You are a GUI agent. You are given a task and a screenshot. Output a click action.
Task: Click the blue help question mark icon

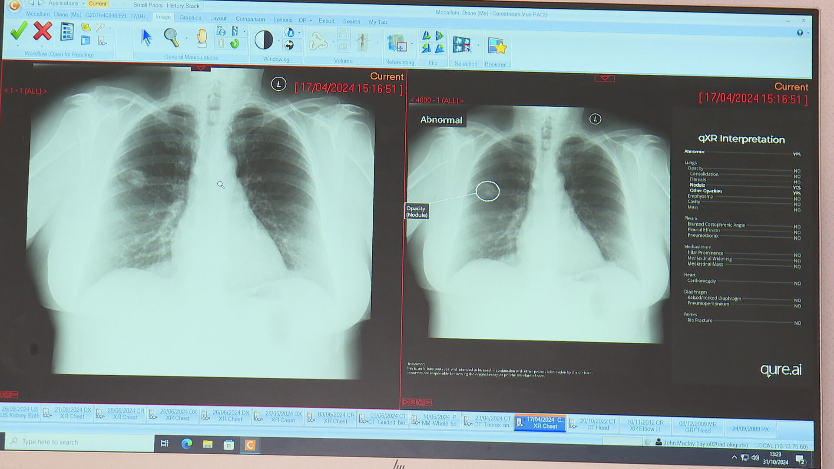point(800,33)
